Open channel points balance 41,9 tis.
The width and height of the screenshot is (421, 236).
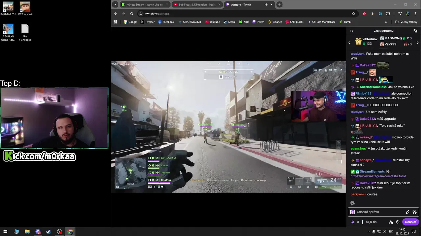click(369, 222)
